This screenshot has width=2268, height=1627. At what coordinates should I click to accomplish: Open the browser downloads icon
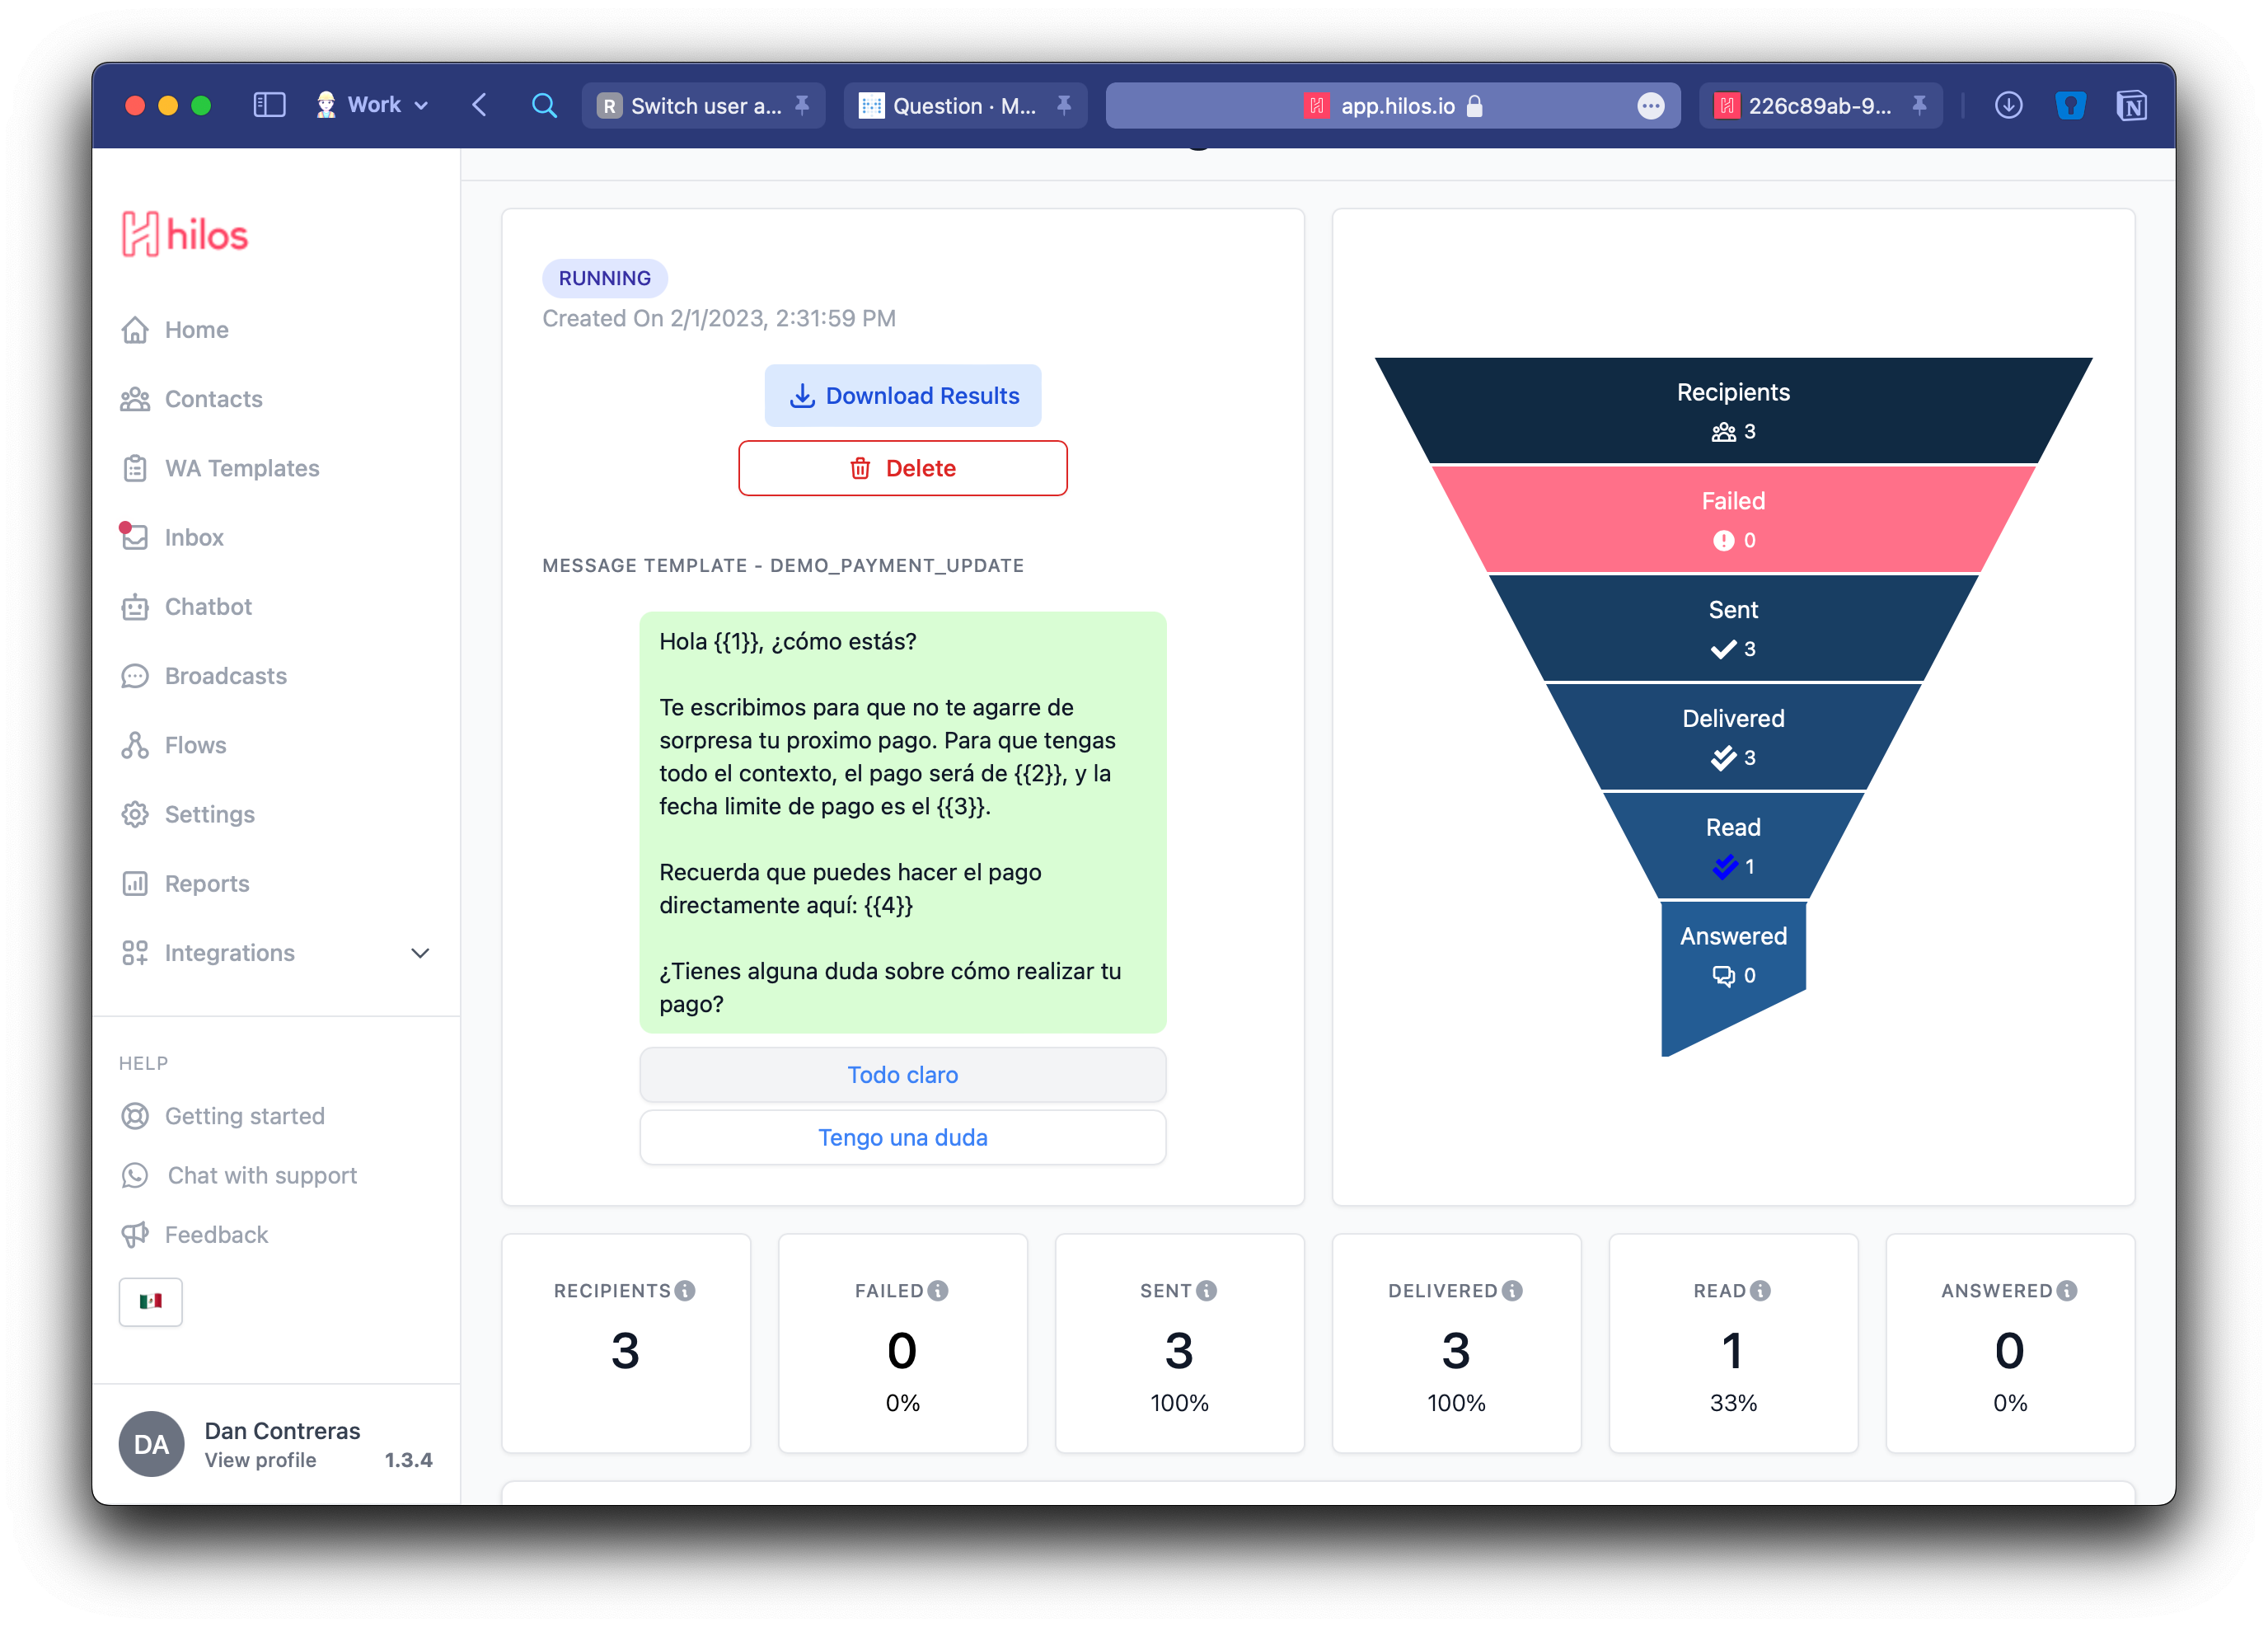click(x=2008, y=105)
